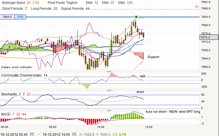Click the 10:00 time axis label
Image resolution: width=219 pixels, height=136 pixels.
100,127
